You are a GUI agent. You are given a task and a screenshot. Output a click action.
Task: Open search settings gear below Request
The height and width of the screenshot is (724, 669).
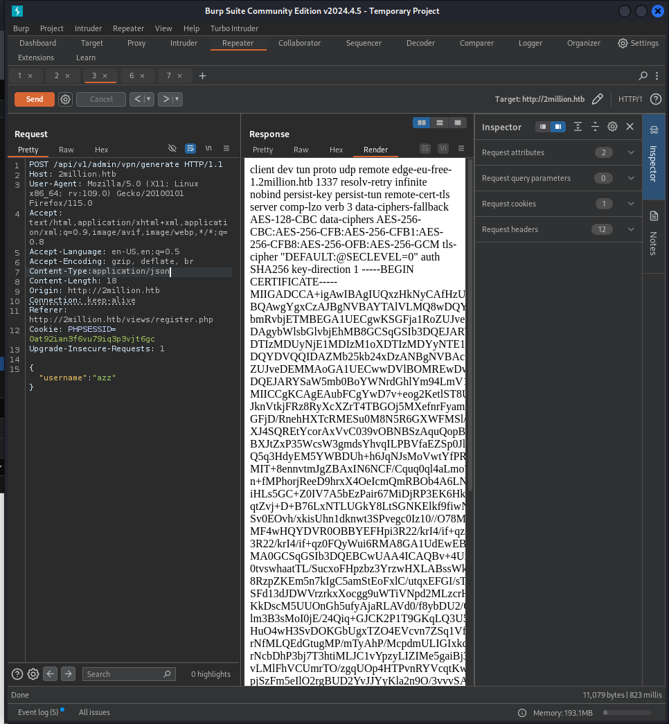point(33,674)
